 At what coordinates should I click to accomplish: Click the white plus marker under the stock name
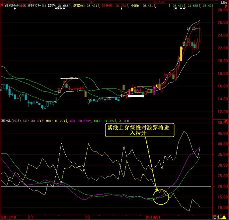(15, 9)
